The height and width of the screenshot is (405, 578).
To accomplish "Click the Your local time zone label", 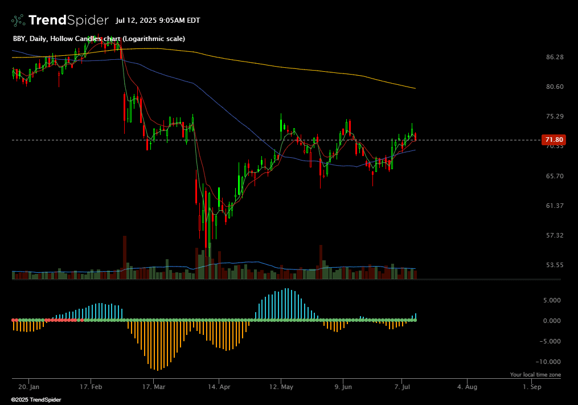I will click(x=535, y=375).
